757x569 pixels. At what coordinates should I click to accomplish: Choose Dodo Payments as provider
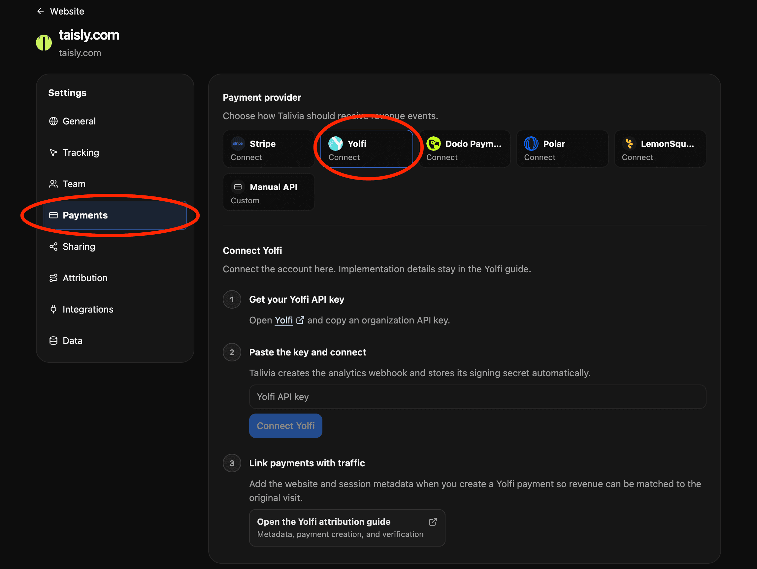click(x=464, y=149)
